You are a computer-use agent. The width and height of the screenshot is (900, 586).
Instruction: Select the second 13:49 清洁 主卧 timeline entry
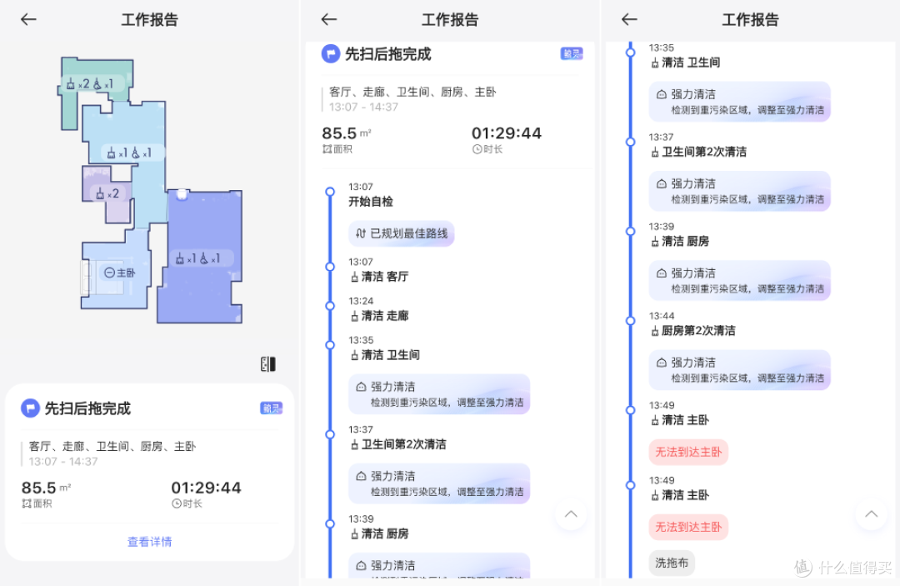tap(680, 488)
